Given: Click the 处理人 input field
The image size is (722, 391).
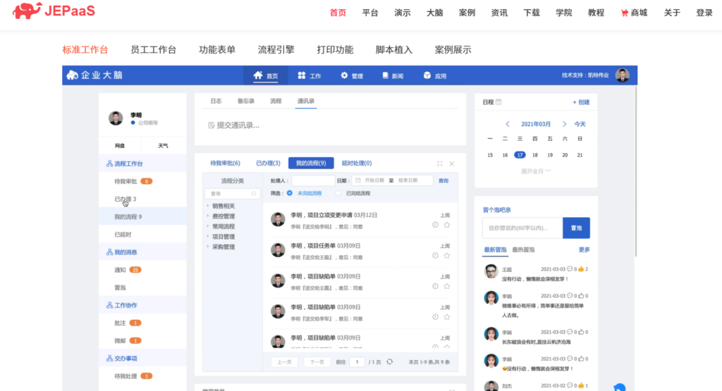Looking at the screenshot, I should [313, 181].
